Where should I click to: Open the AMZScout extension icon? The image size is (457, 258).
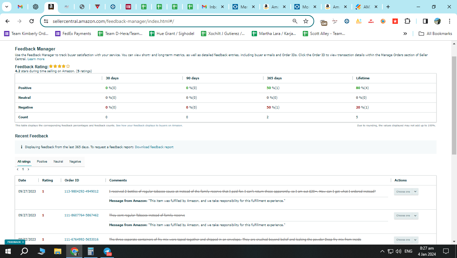358,21
